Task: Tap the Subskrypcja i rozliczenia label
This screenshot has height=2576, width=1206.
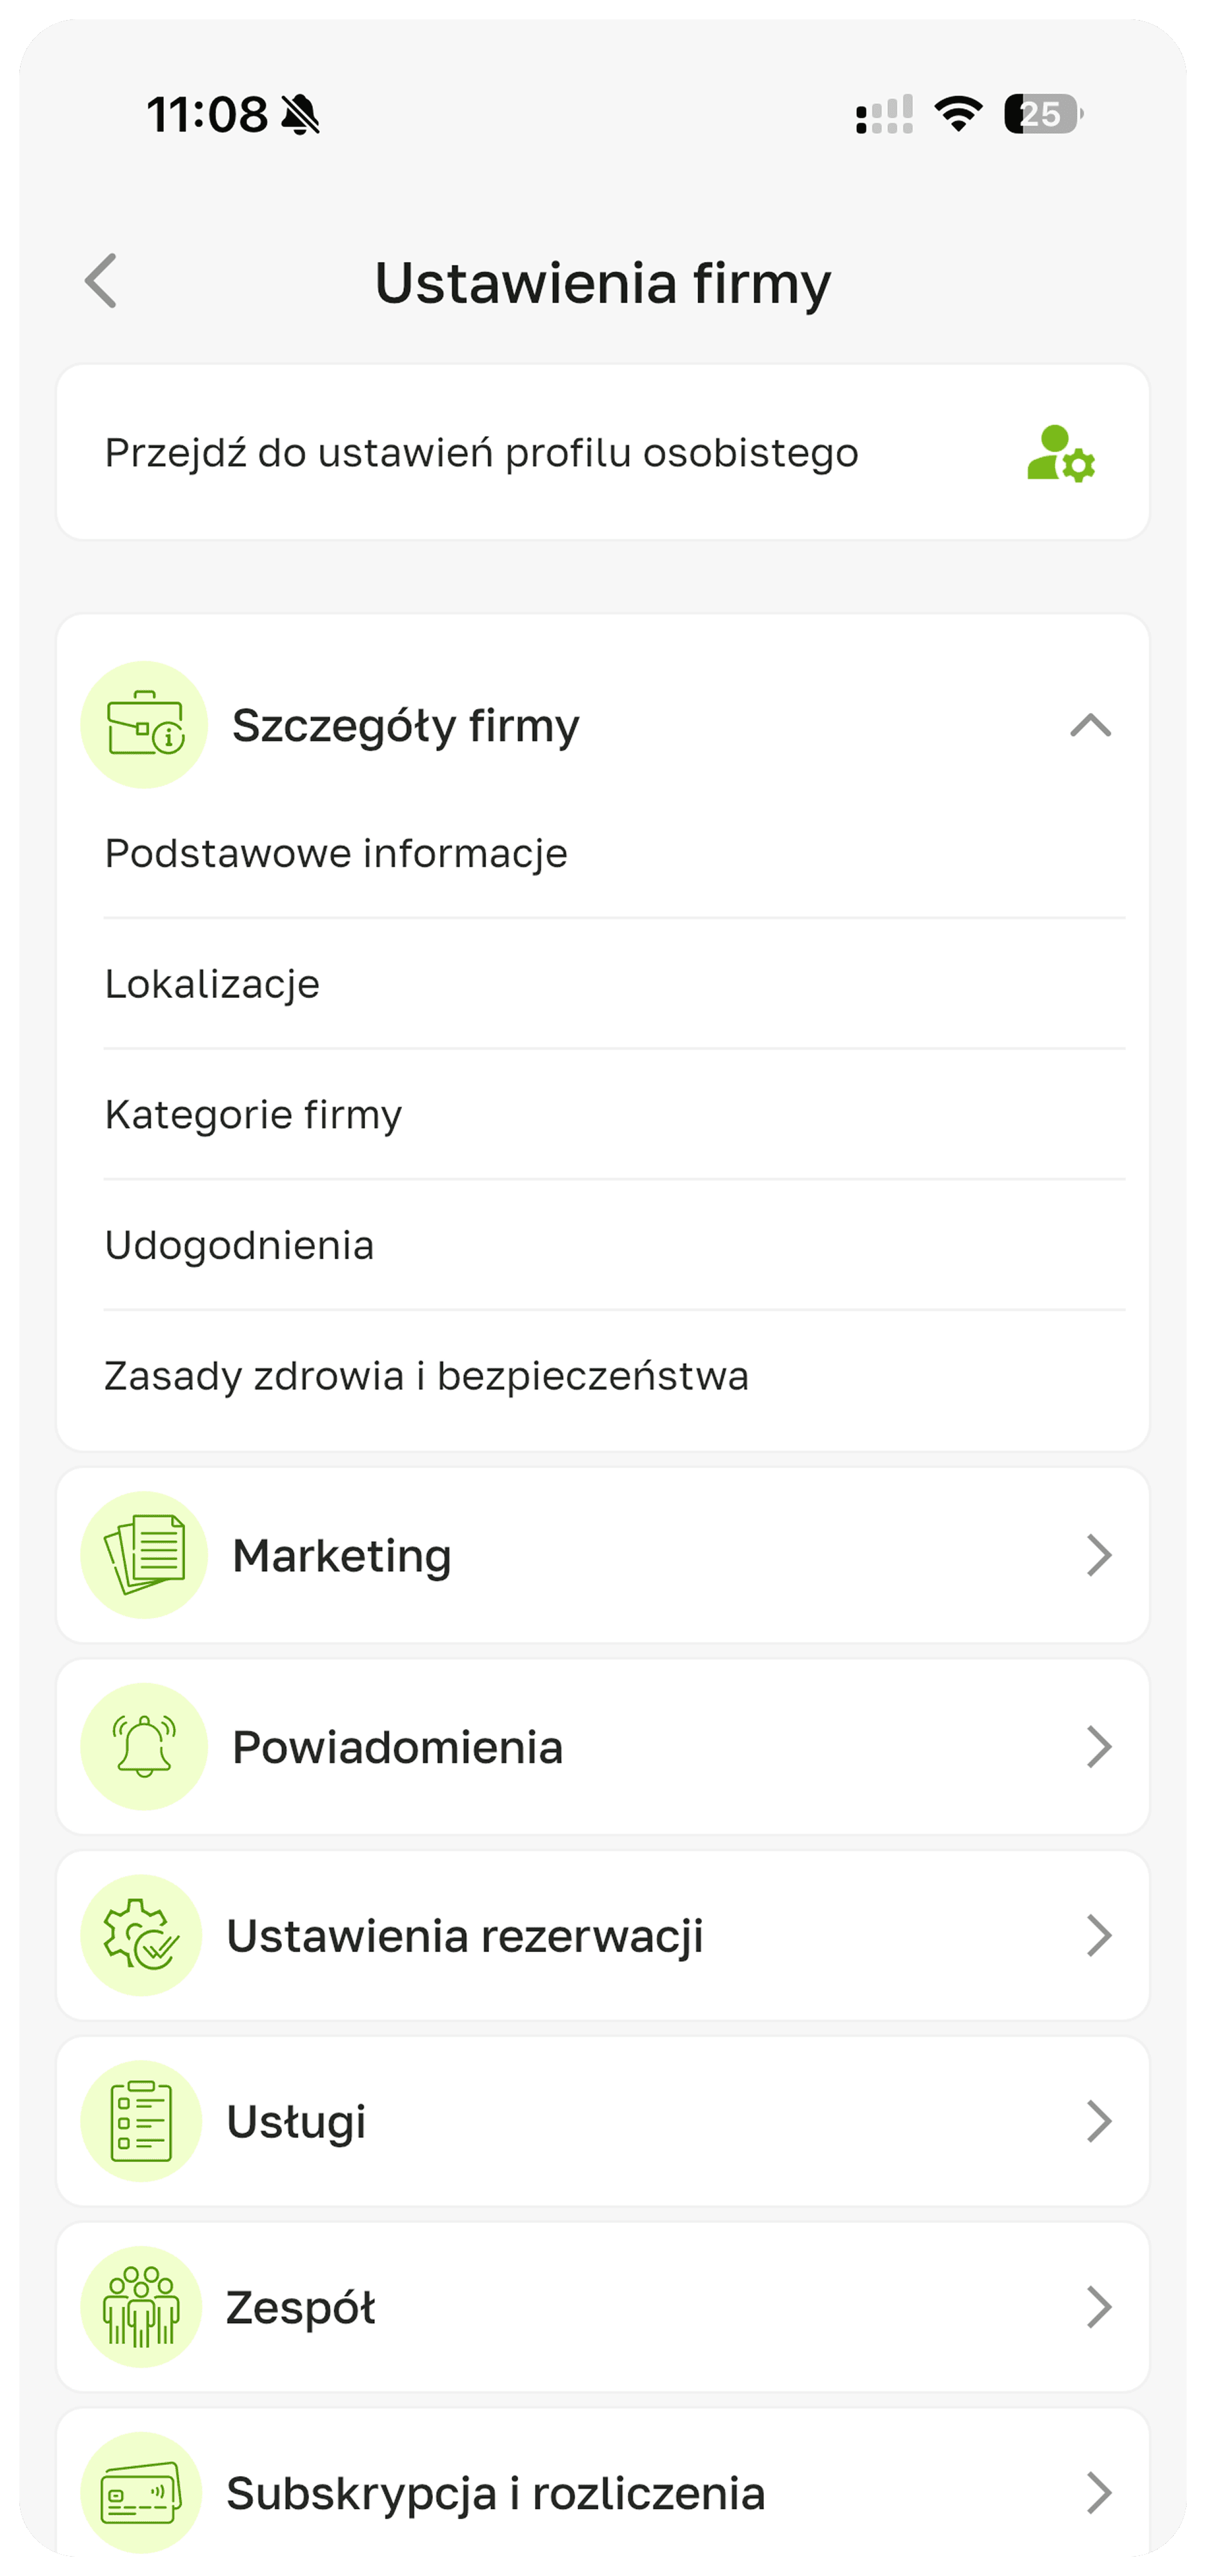Action: [x=495, y=2493]
